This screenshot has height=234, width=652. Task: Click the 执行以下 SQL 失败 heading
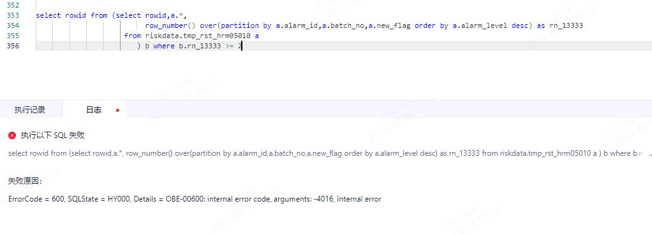[52, 135]
